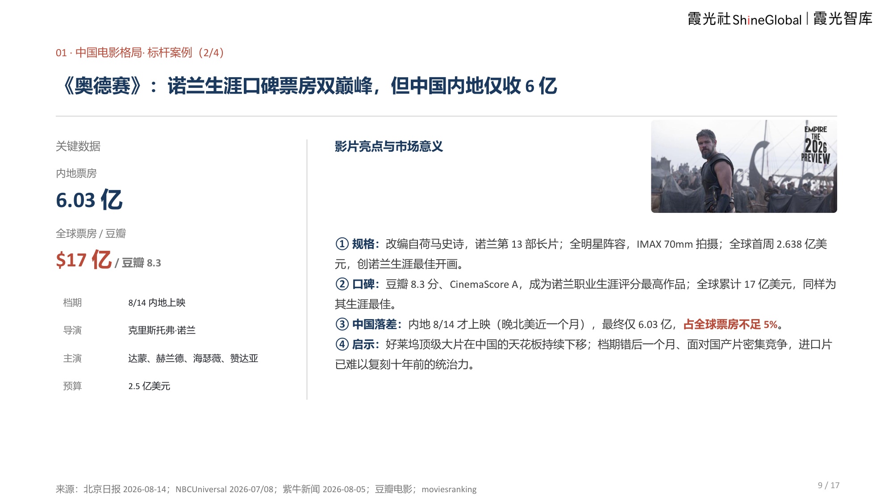The image size is (893, 502).
Task: Click the circled number ① before 规格
Action: [x=342, y=244]
